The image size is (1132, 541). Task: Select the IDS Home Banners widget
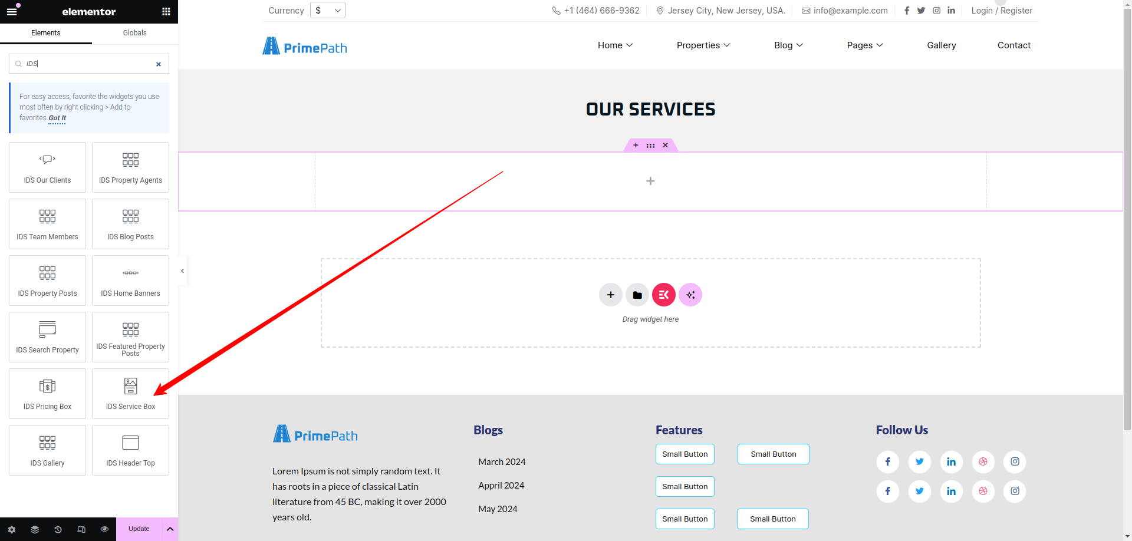[x=130, y=281]
